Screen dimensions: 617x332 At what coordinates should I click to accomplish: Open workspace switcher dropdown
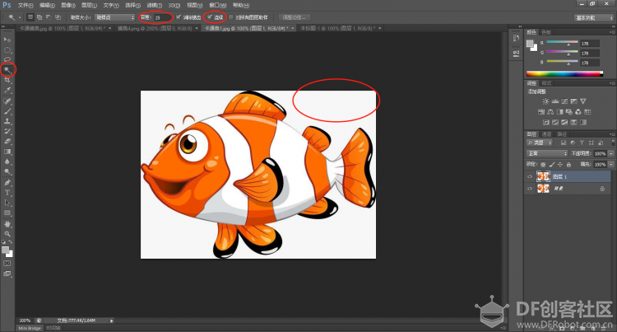(594, 18)
